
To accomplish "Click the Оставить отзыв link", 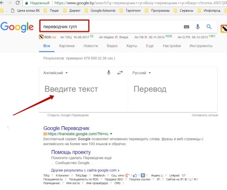I will point(205,115).
